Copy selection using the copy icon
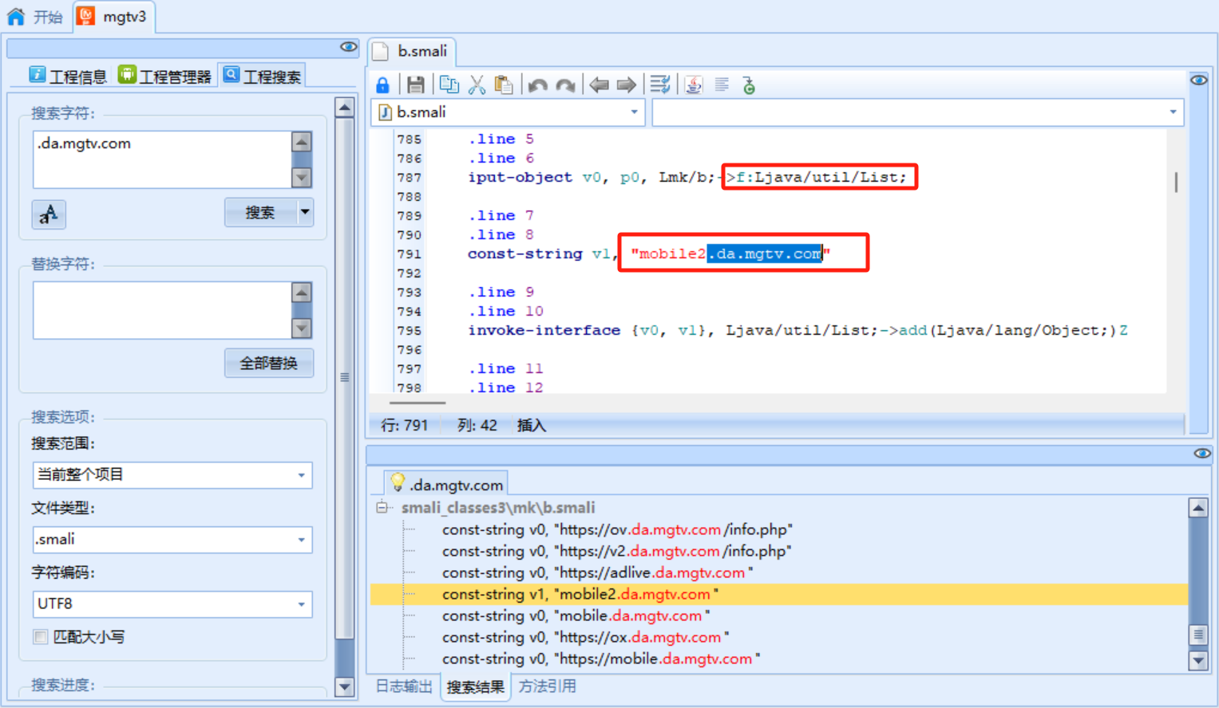1219x708 pixels. 449,85
